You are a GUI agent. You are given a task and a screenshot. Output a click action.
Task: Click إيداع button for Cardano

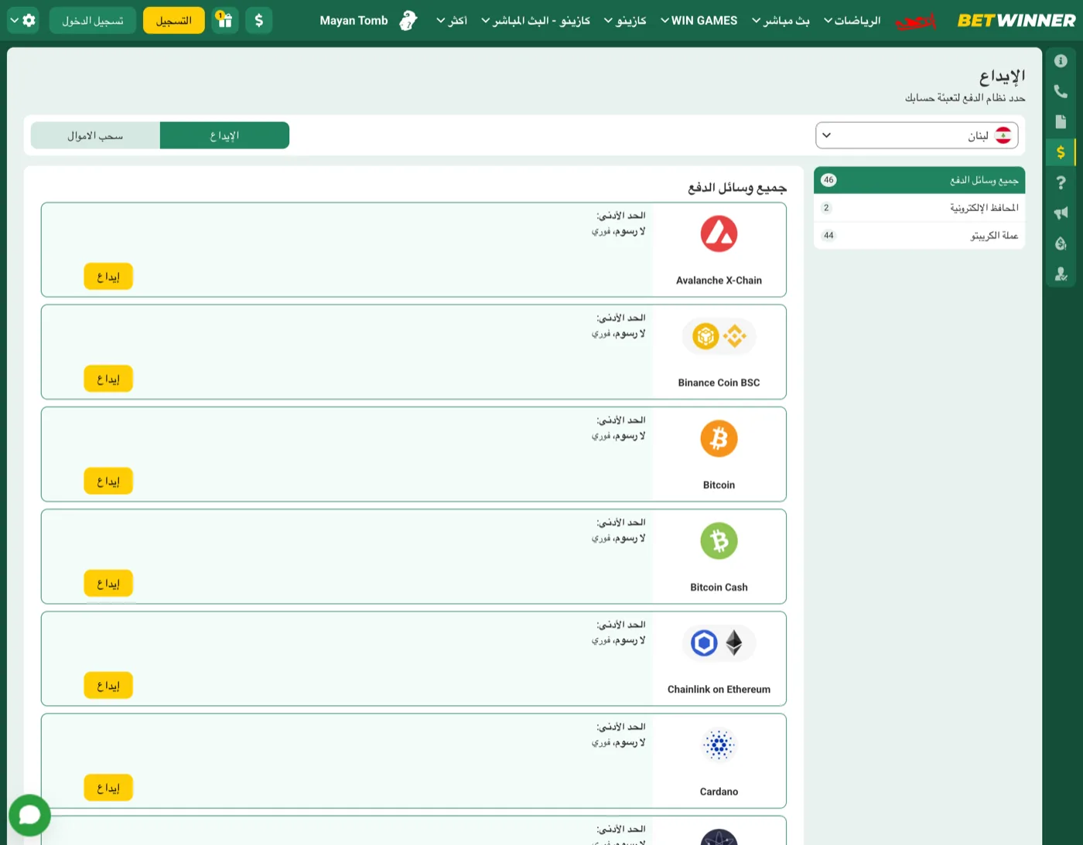click(x=108, y=788)
